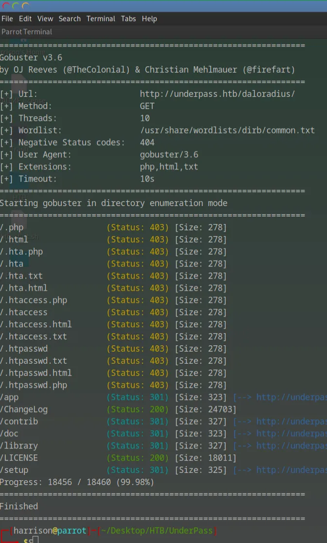Image resolution: width=327 pixels, height=543 pixels.
Task: Click the yellow circle window button
Action: pyautogui.click(x=25, y=6)
